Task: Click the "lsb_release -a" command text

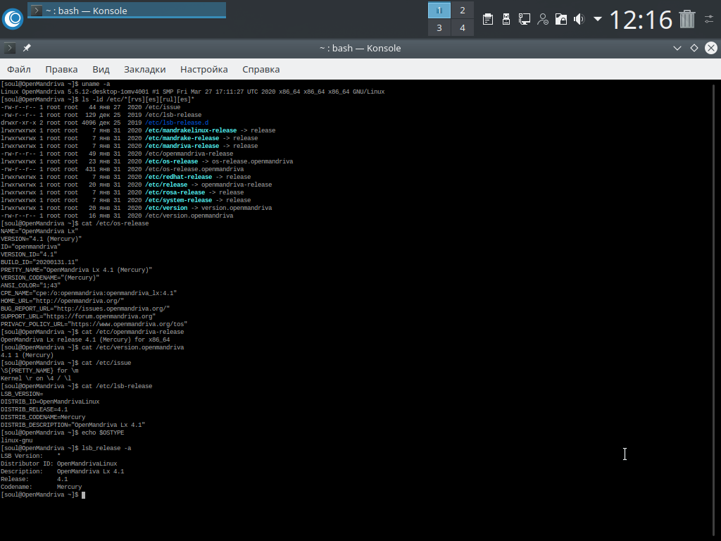Action: 106,448
